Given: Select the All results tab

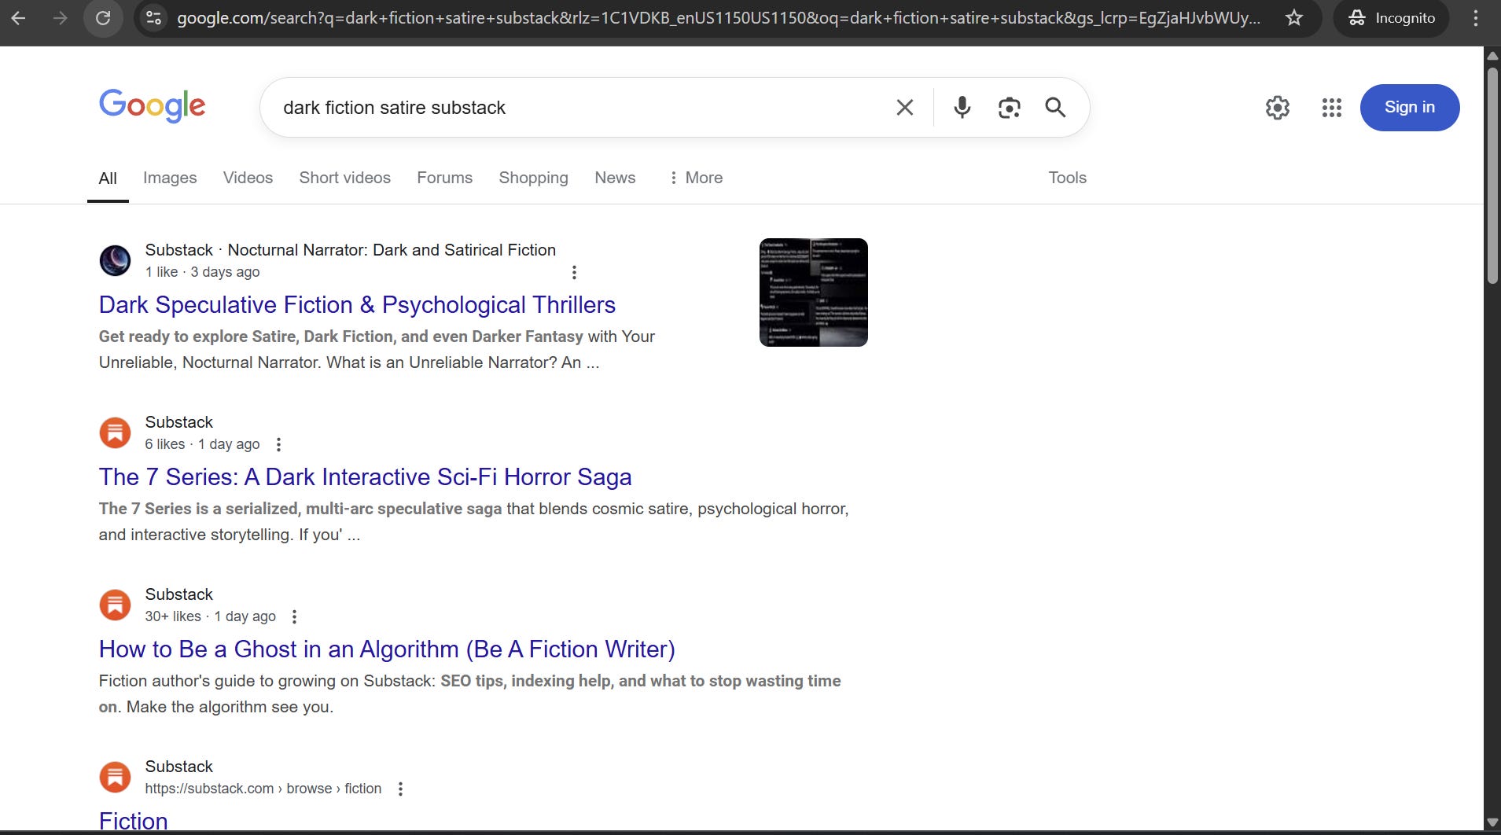Looking at the screenshot, I should point(108,178).
